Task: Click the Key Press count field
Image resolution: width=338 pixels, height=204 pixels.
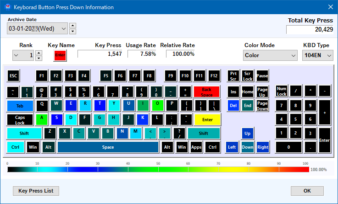Action: (100, 54)
